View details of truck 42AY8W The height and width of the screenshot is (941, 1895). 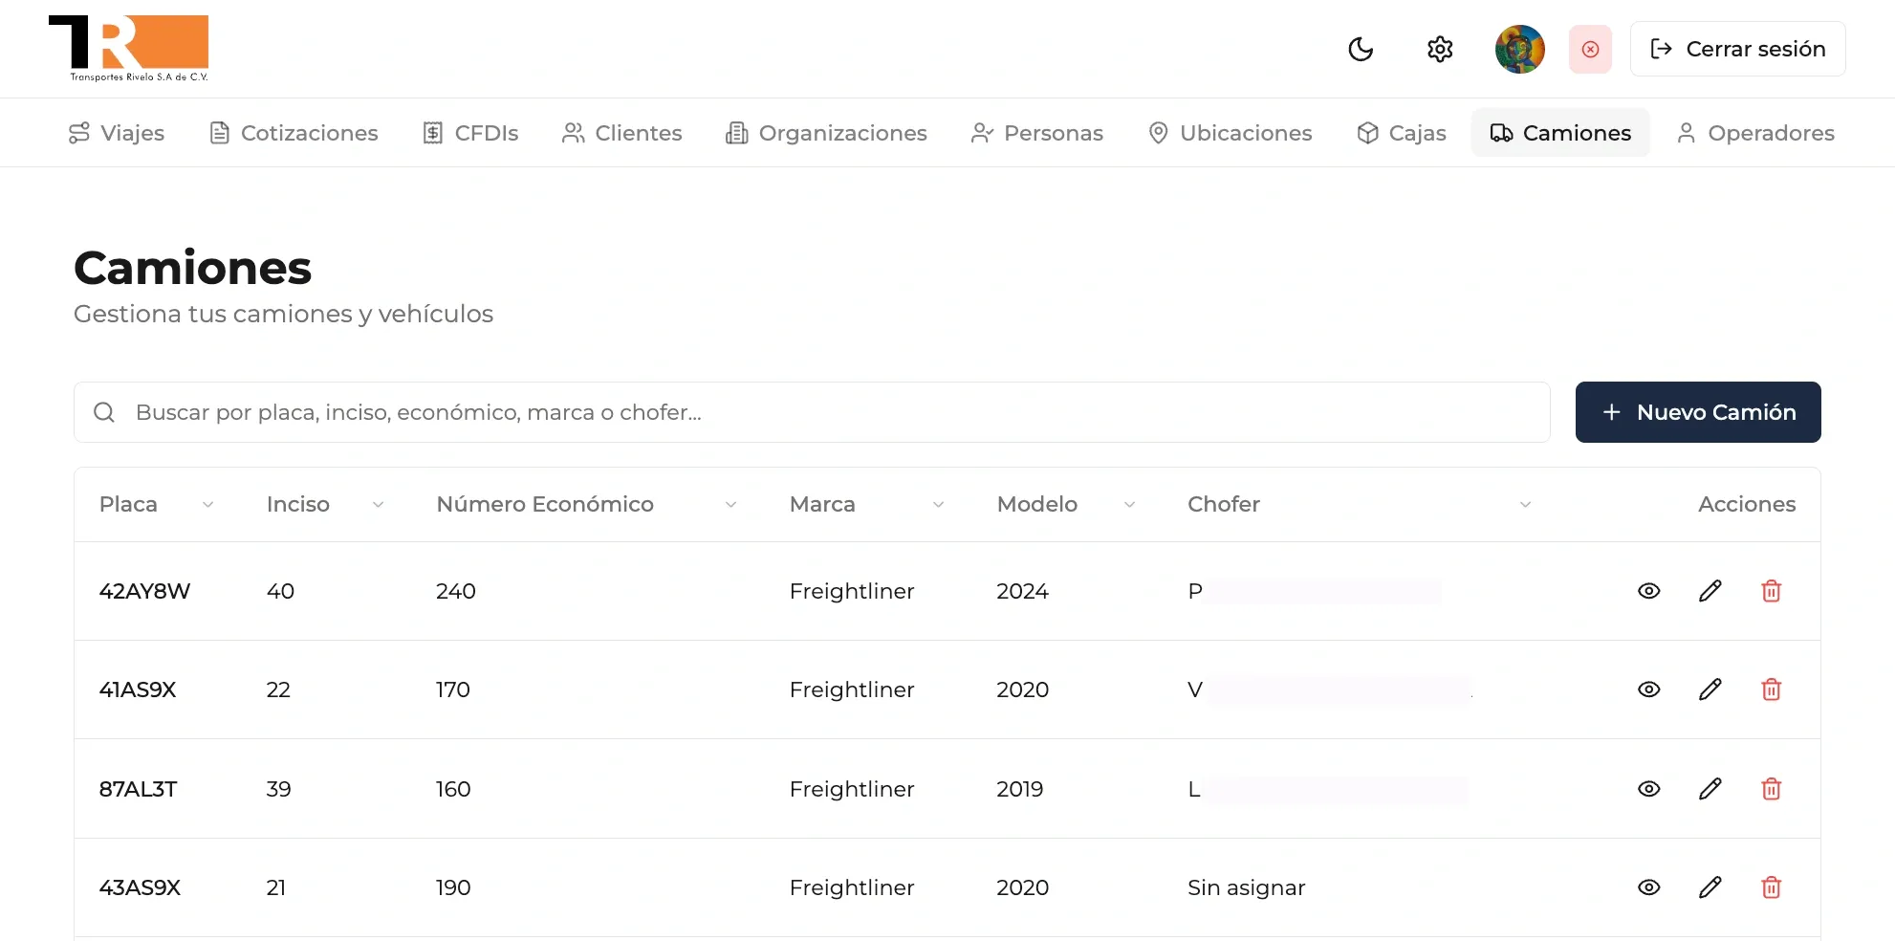click(1648, 591)
